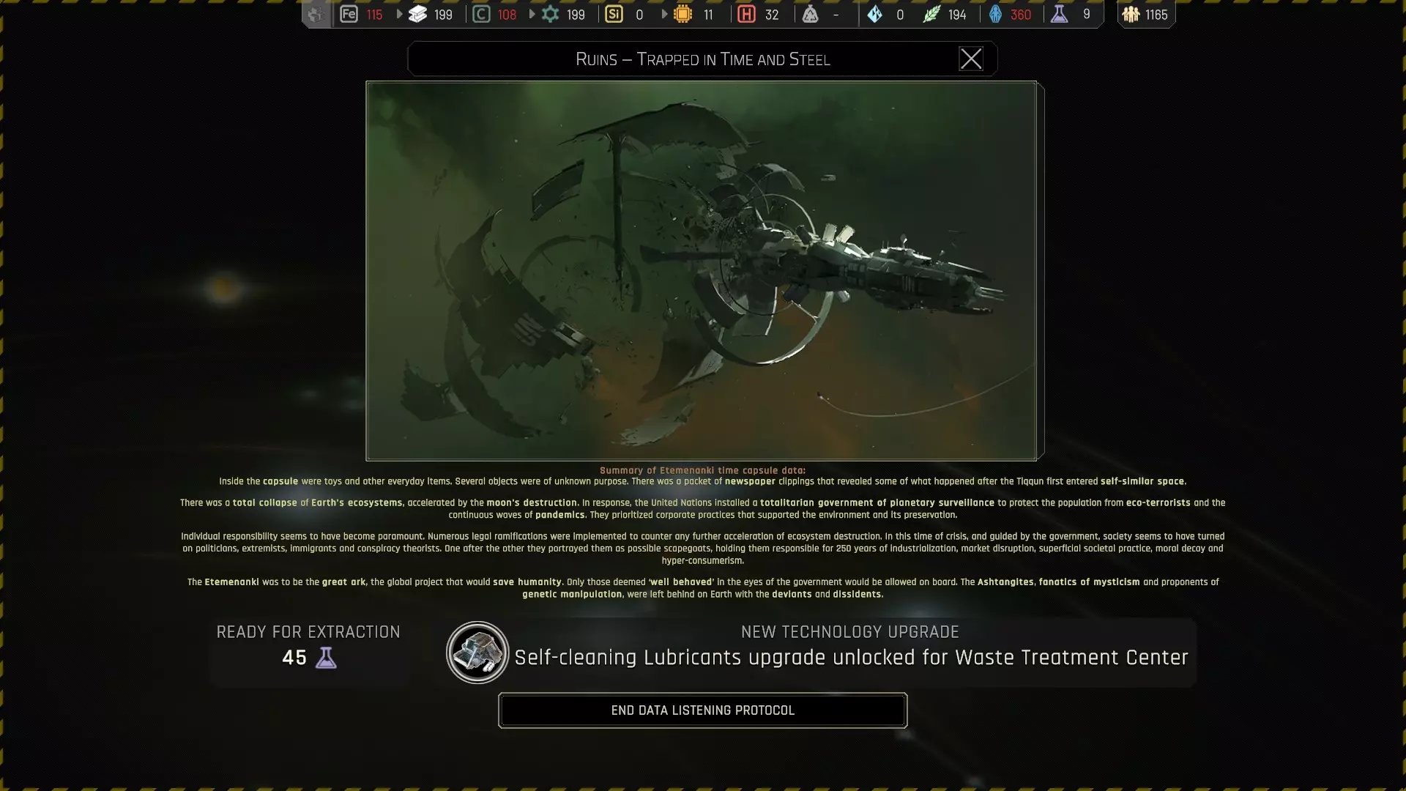Click the gear polymer resource icon
This screenshot has width=1406, height=791.
pos(550,14)
